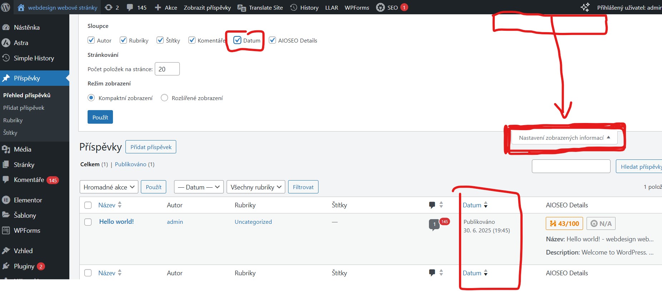Click the Přidat příspěvek button
Screen dimensions: 662x291
pyautogui.click(x=151, y=147)
